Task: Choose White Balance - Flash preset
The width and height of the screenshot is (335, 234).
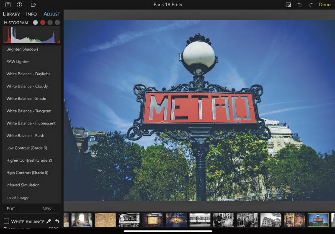Action: (32, 136)
